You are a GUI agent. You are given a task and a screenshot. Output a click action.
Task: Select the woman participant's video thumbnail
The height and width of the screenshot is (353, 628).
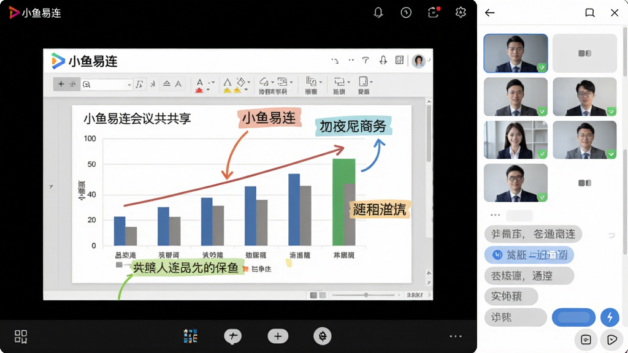[x=515, y=140]
